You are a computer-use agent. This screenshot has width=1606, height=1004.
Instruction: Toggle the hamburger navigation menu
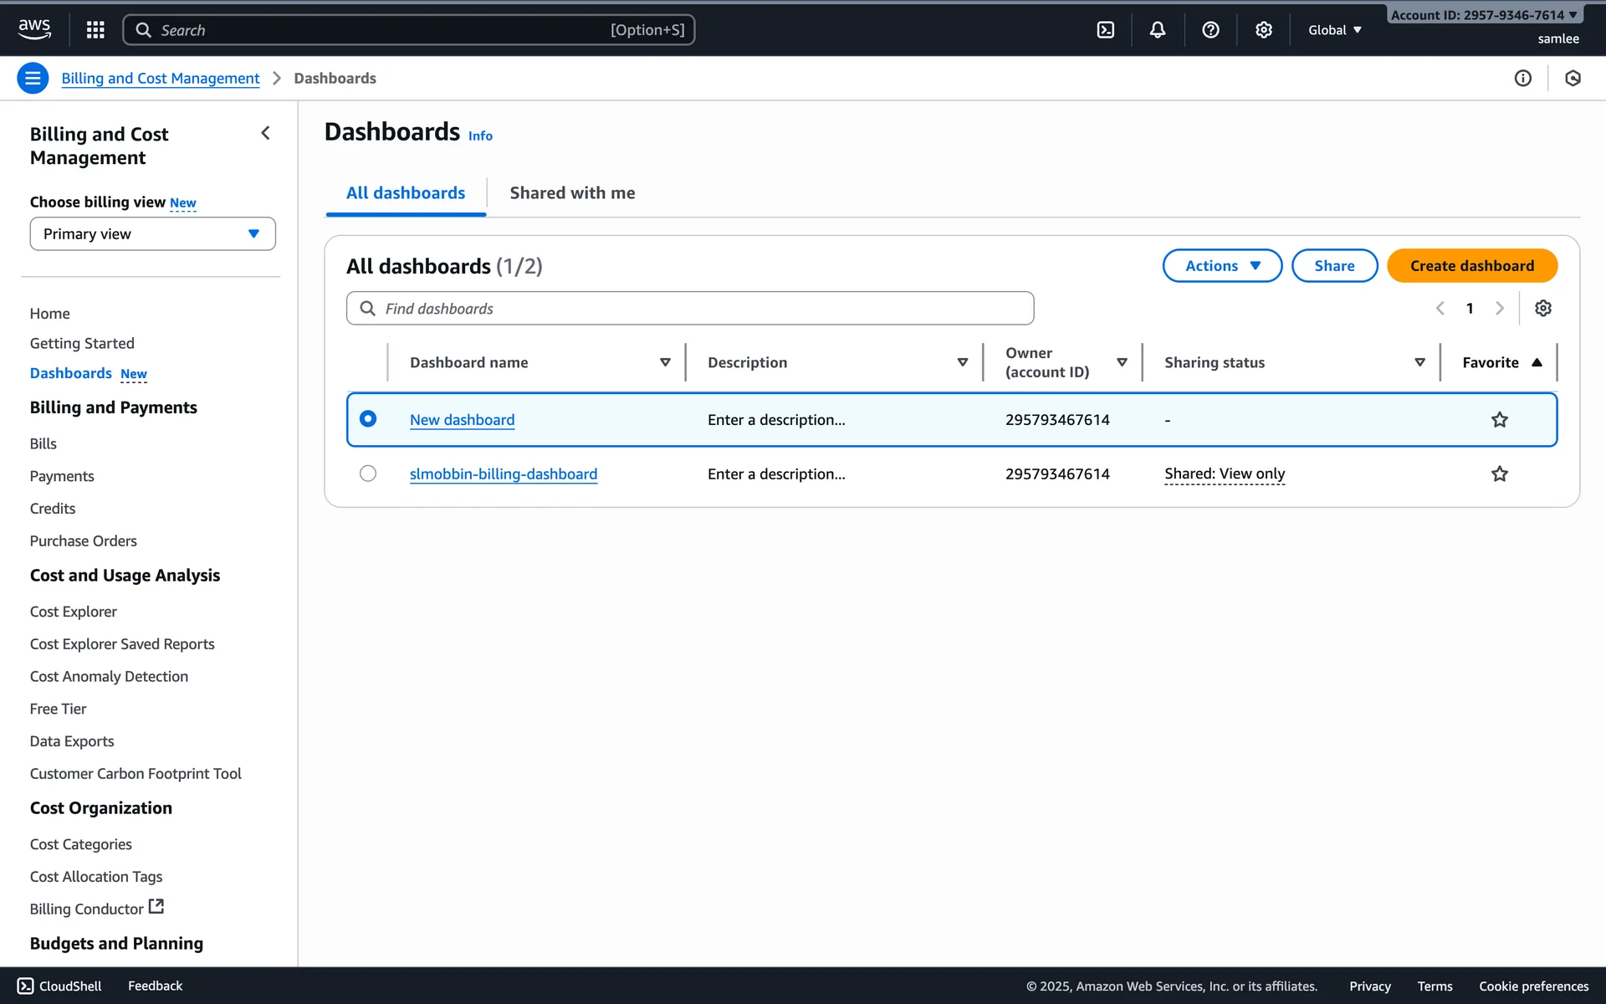tap(33, 78)
